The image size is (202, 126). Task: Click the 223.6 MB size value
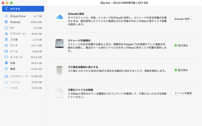tap(36, 57)
